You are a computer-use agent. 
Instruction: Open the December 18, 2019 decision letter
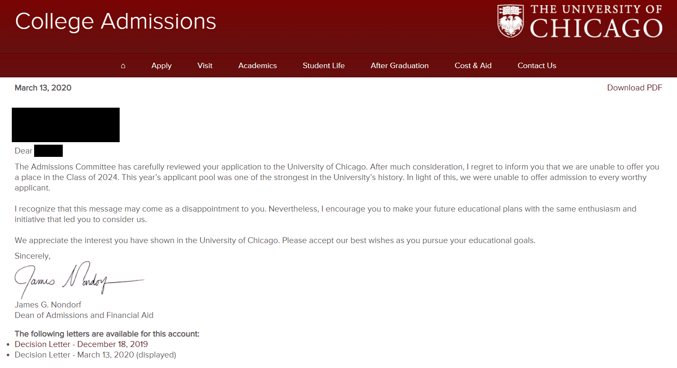point(81,344)
